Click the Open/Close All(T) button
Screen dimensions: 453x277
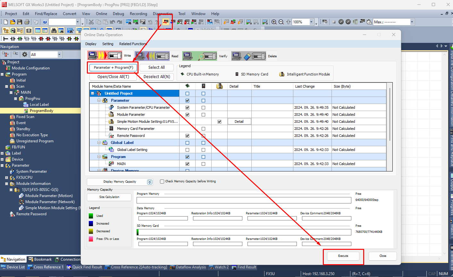[113, 77]
